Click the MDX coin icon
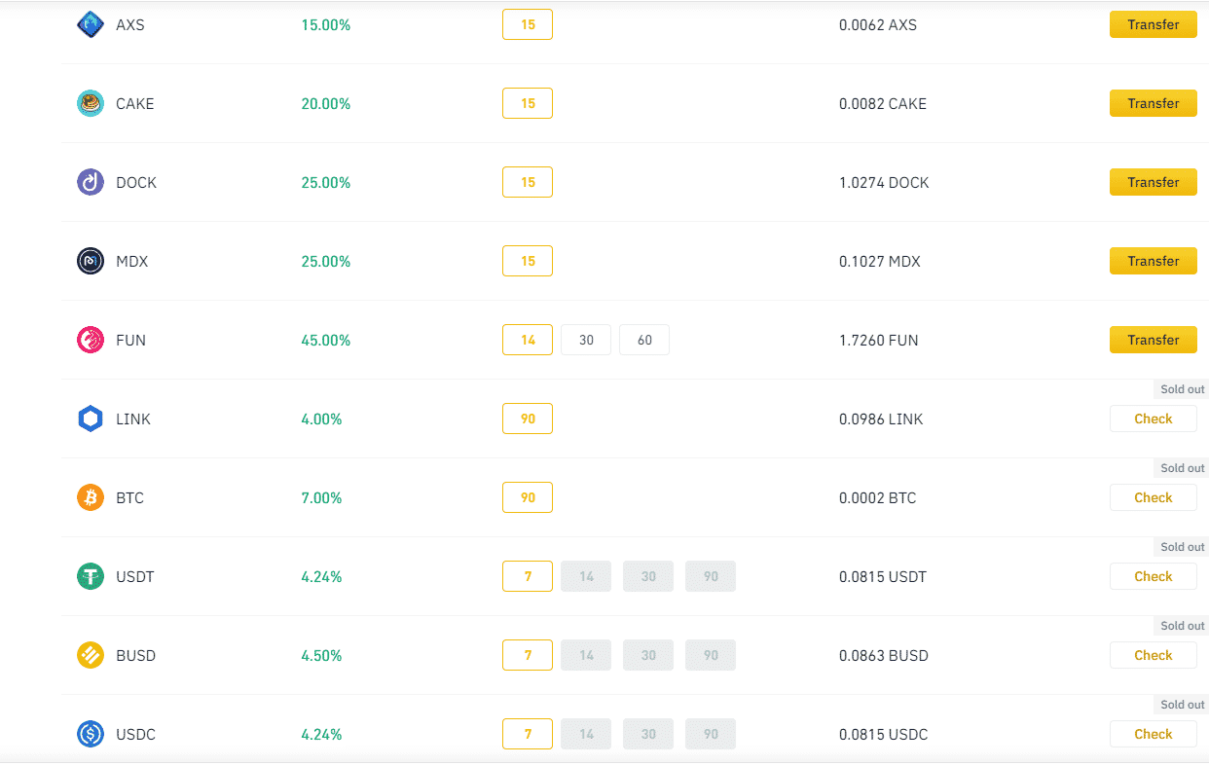This screenshot has height=765, width=1209. [91, 261]
